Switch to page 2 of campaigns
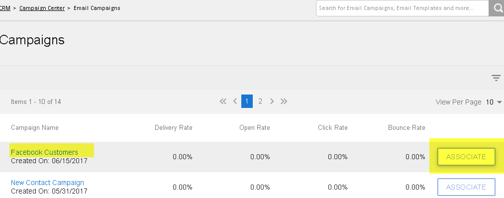The height and width of the screenshot is (198, 504). [260, 101]
